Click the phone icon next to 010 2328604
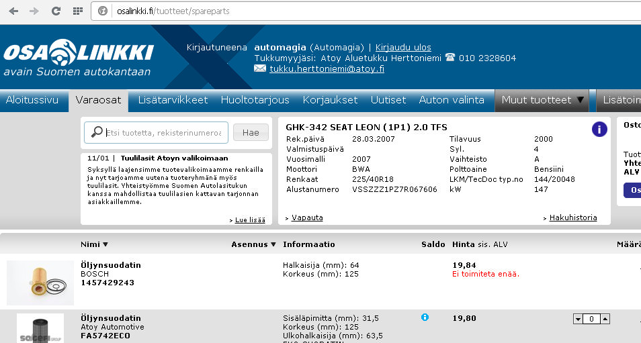This screenshot has width=641, height=343. click(x=450, y=57)
